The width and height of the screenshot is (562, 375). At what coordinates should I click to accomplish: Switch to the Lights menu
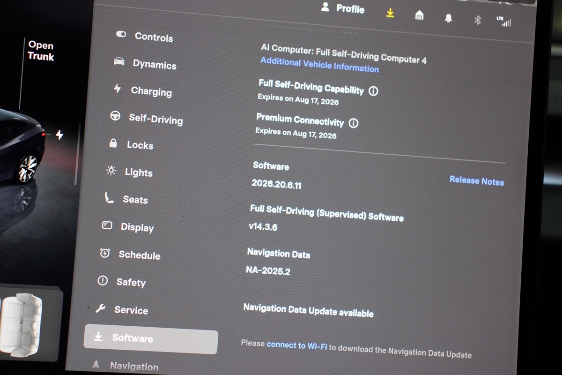pyautogui.click(x=139, y=172)
